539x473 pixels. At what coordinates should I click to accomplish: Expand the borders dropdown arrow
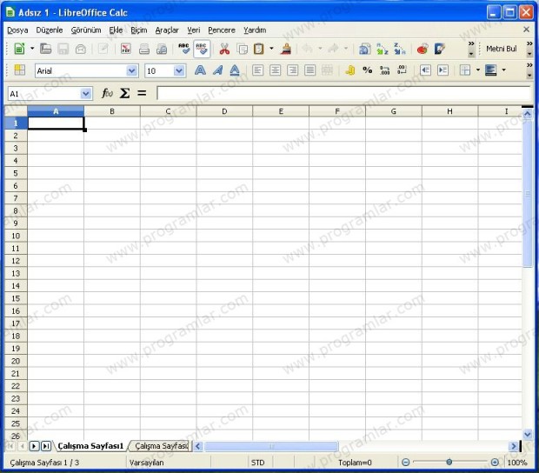[478, 70]
